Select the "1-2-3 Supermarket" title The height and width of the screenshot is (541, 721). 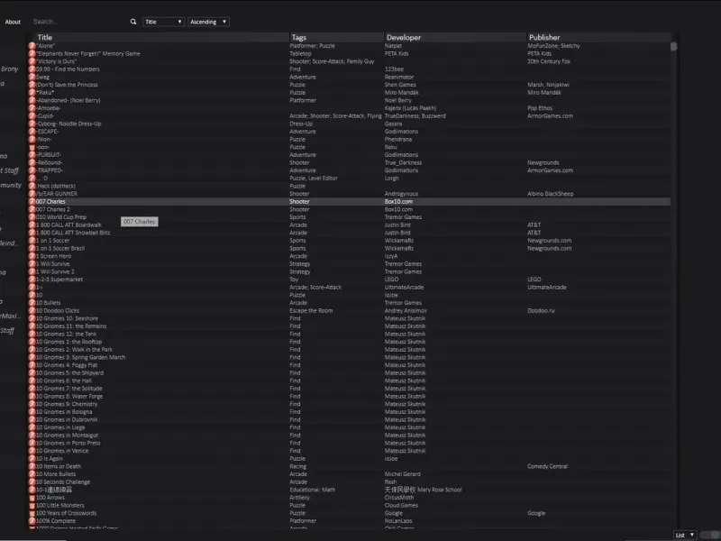coord(59,280)
